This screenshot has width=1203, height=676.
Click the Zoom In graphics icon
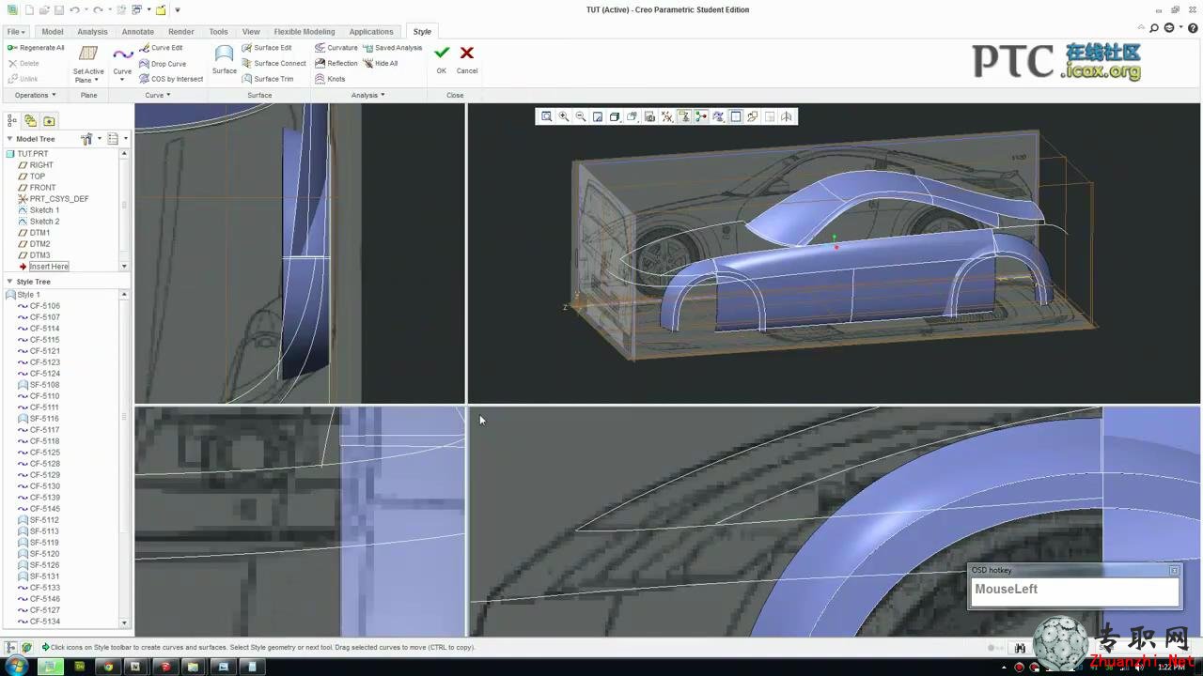coord(563,116)
